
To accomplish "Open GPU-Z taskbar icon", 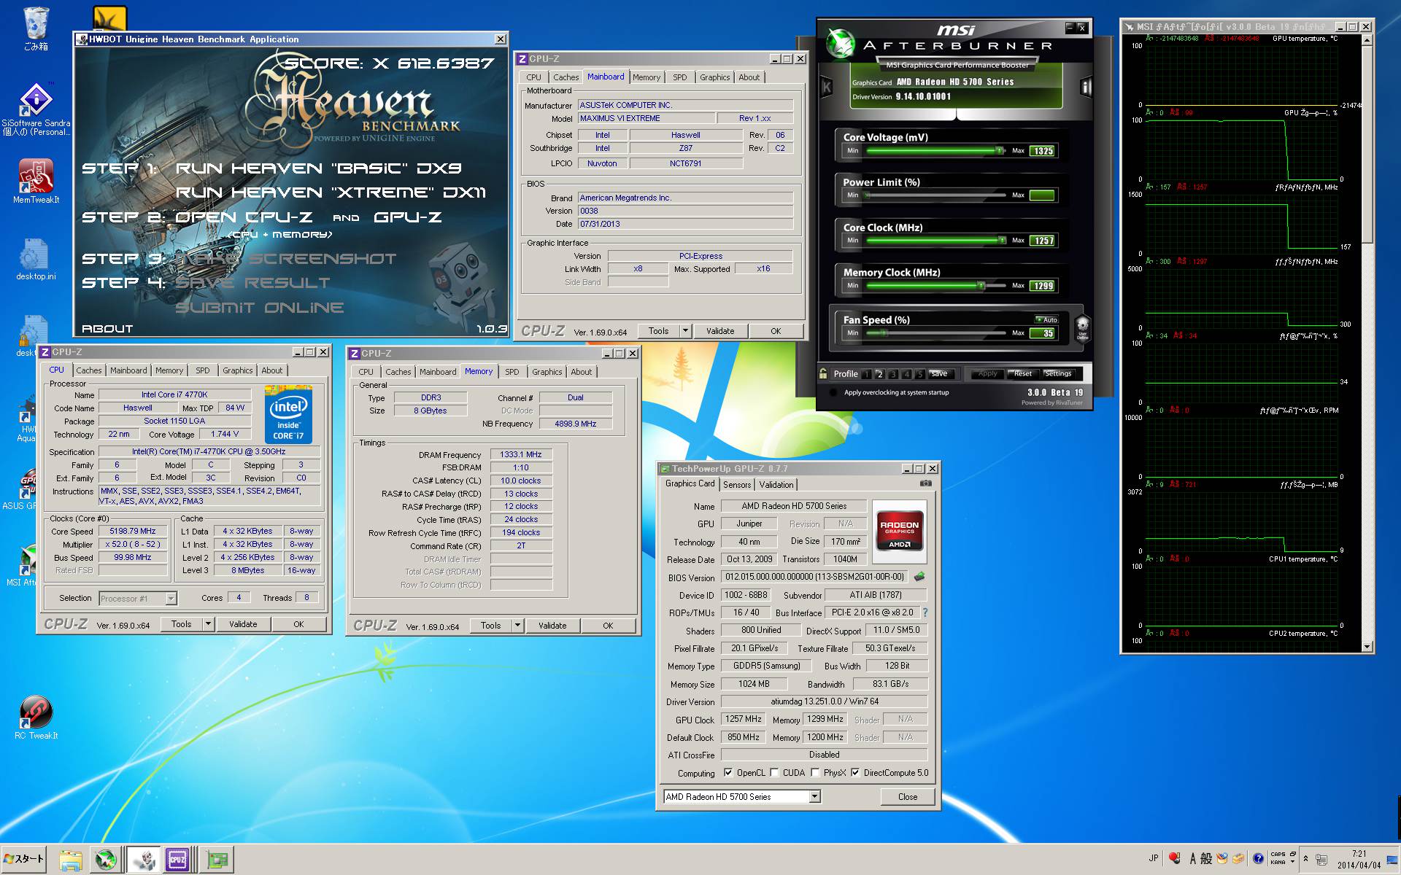I will click(x=217, y=860).
